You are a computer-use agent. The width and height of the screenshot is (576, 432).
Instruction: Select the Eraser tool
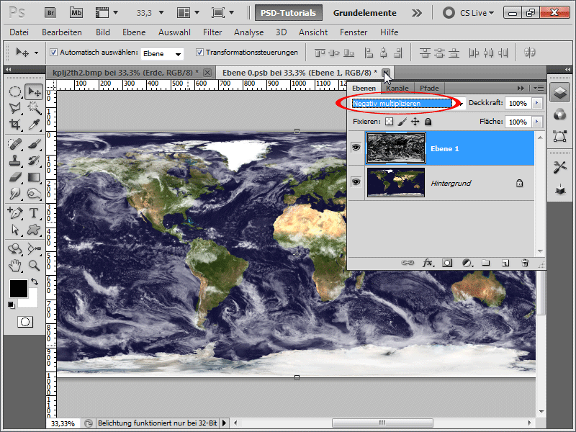[14, 177]
